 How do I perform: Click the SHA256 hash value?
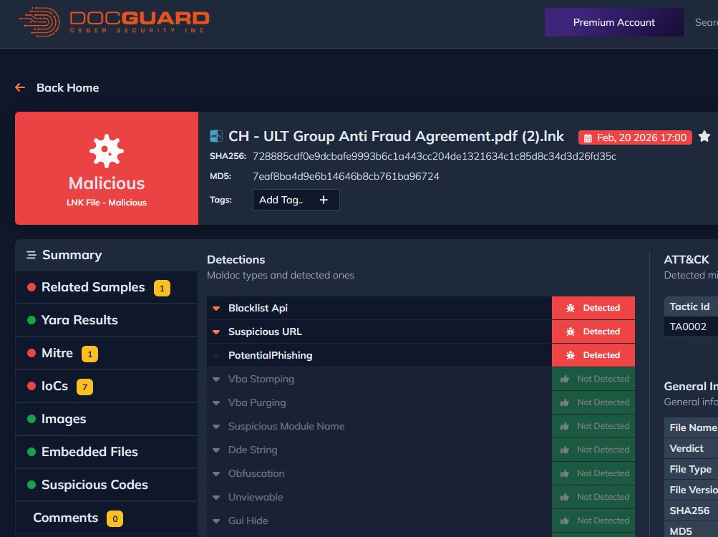pos(434,156)
